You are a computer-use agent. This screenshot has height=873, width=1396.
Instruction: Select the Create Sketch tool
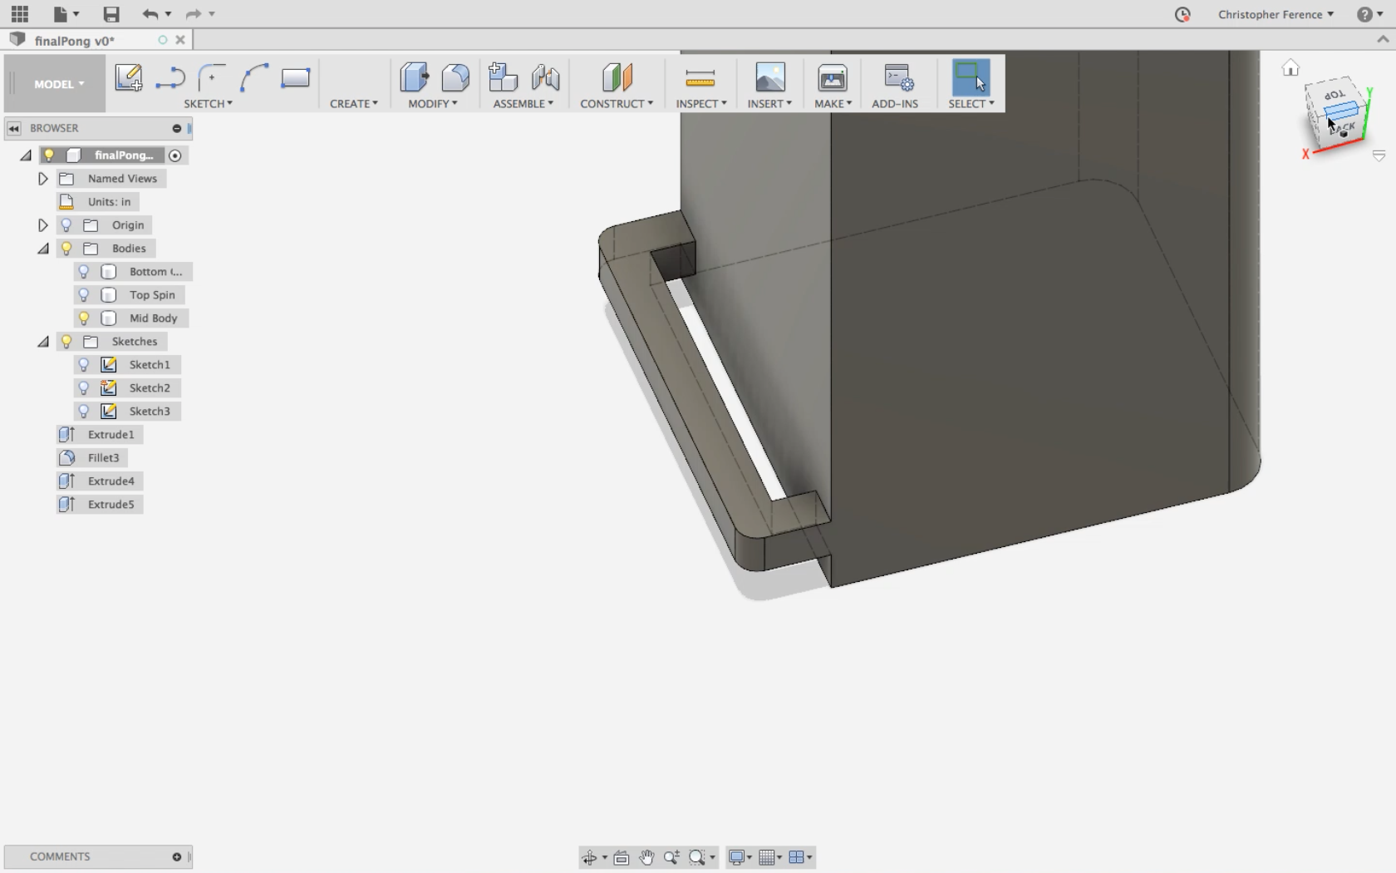click(x=129, y=78)
